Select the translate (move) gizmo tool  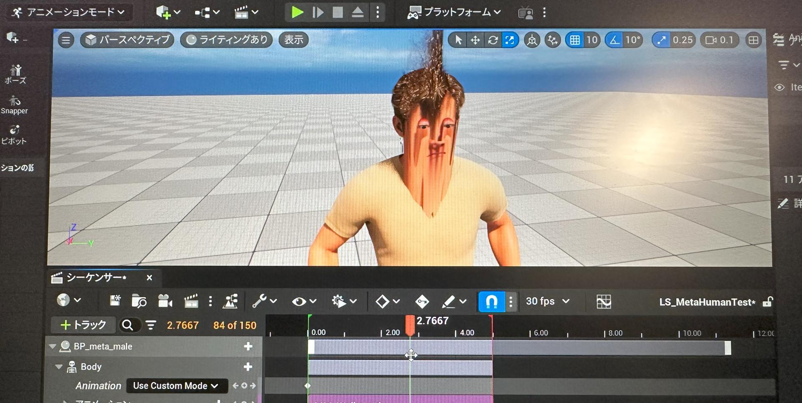pos(475,40)
